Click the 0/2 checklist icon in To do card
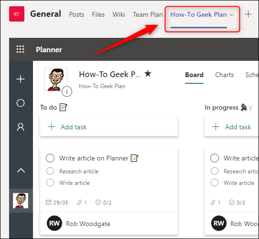Viewport: 259px width, 239px height. 98,202
